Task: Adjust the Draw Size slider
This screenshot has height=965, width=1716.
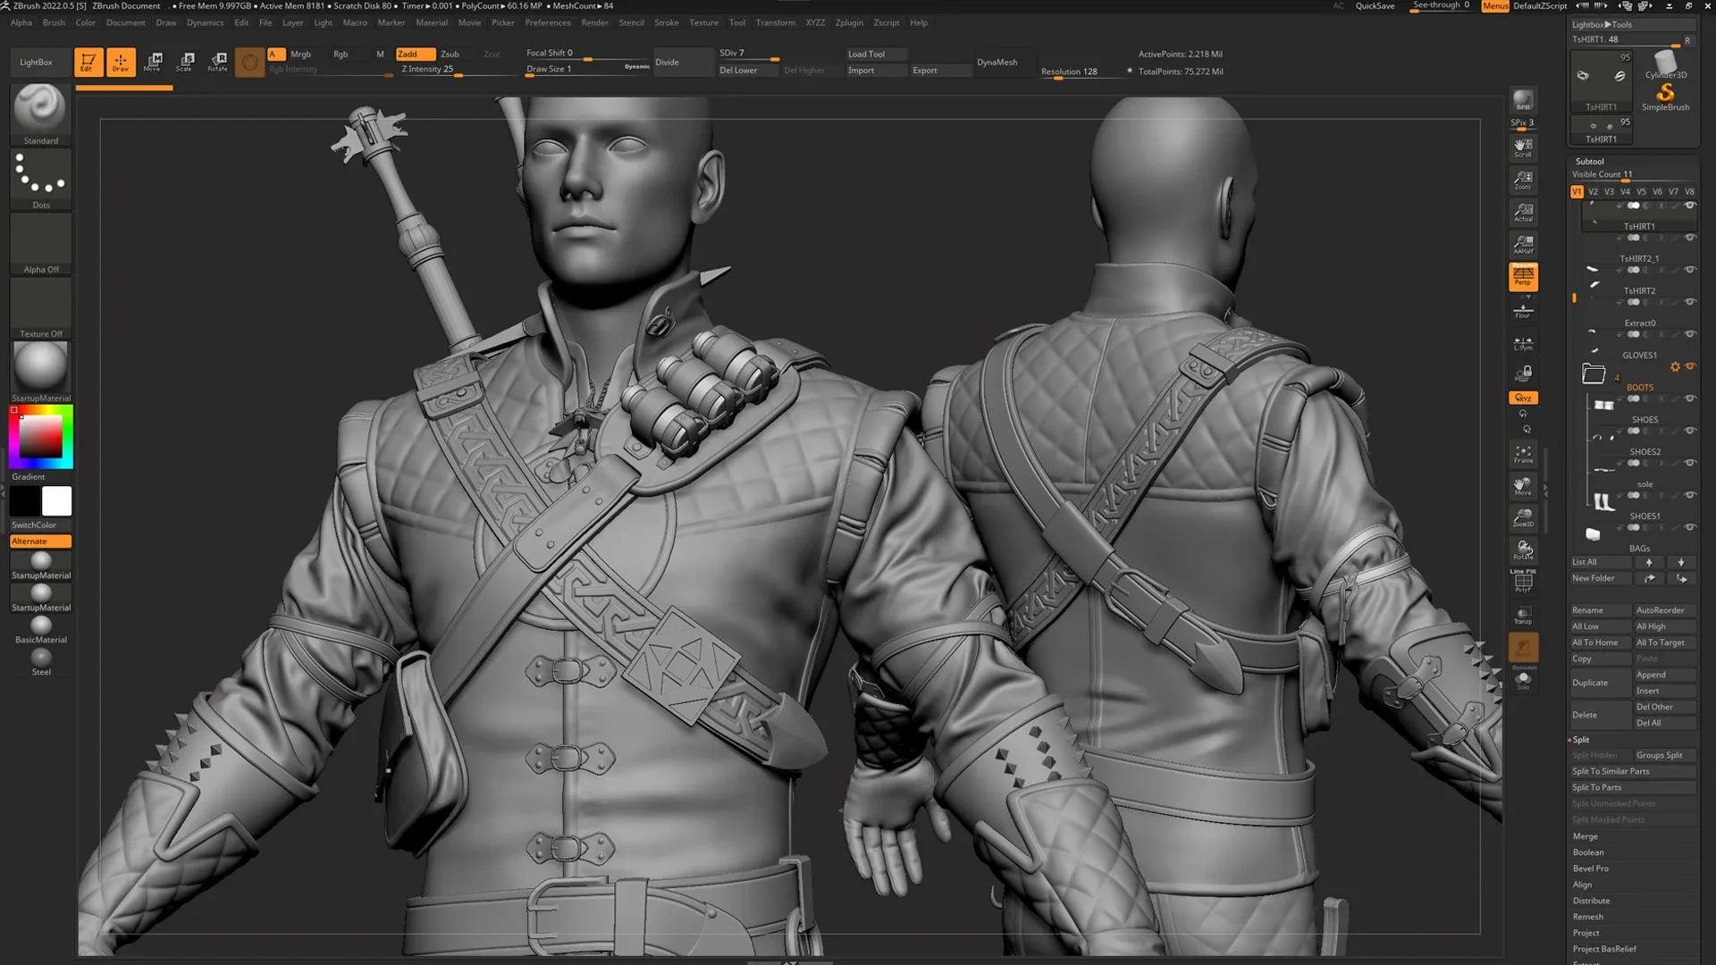Action: click(x=572, y=69)
